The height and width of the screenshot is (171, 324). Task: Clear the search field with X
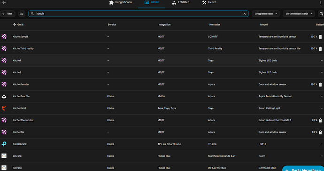245,14
